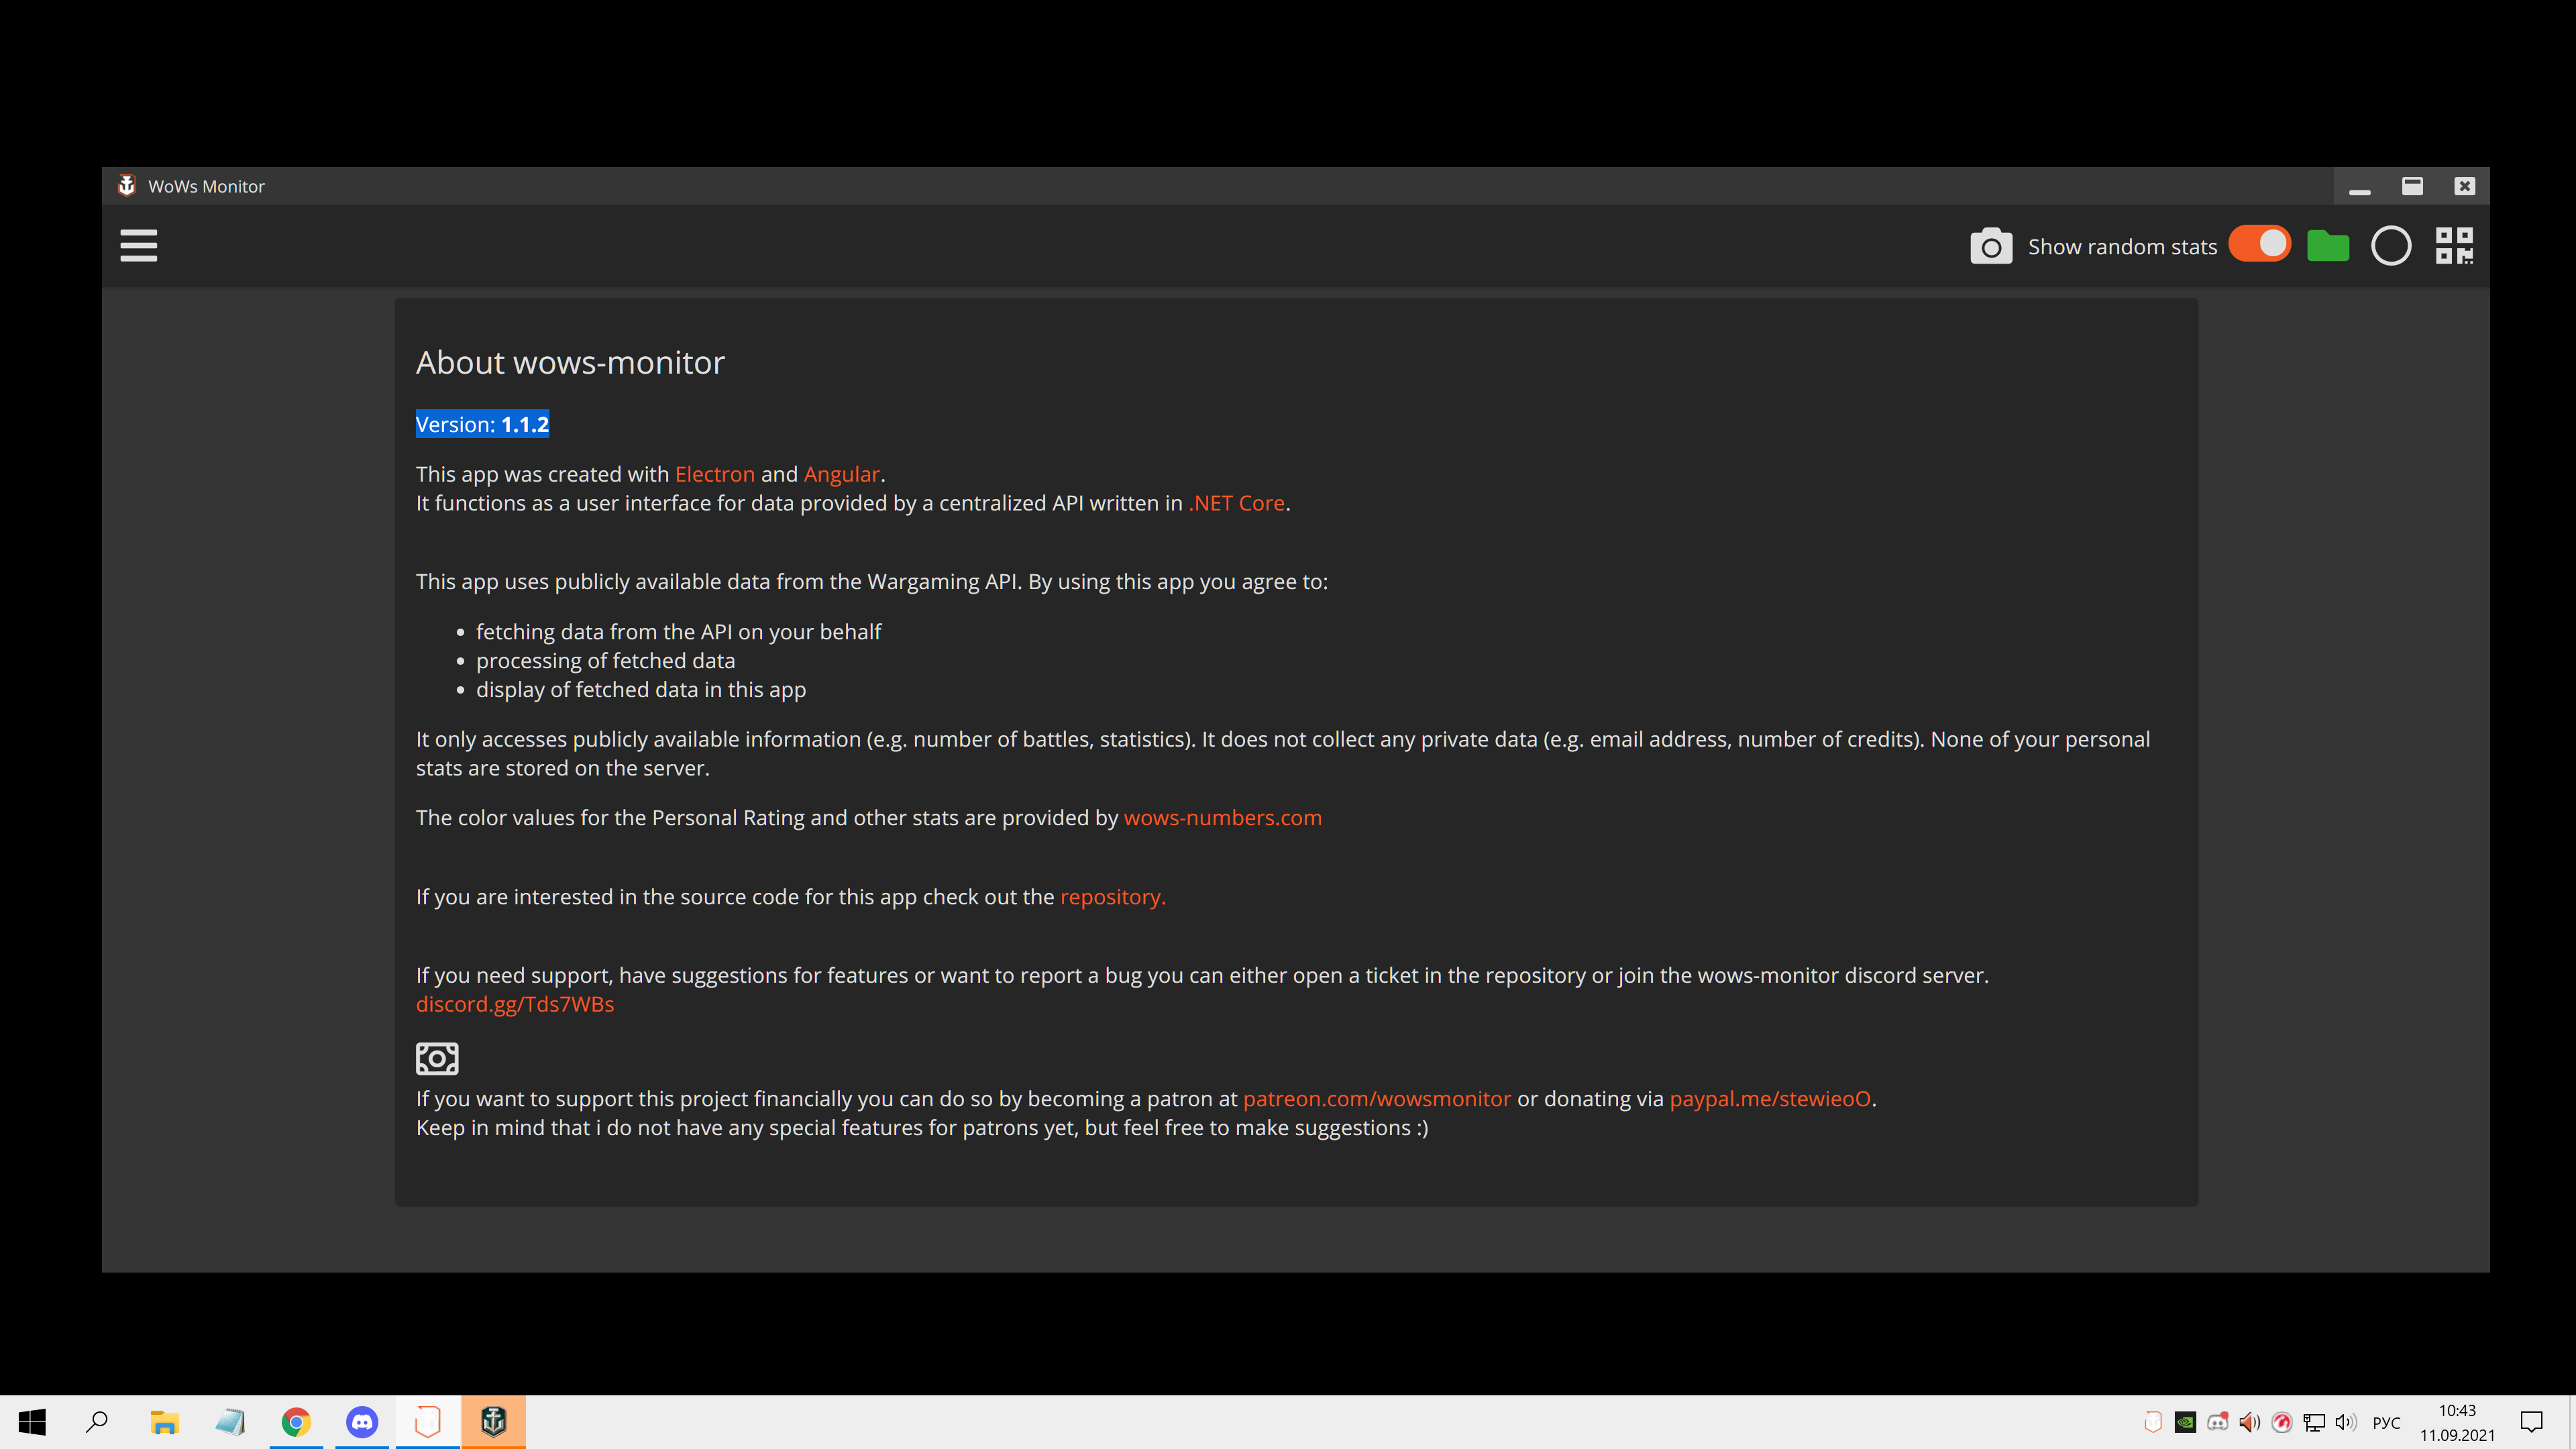Click the money banknote donation icon
Screen dimensions: 2576x1449
pyautogui.click(x=437, y=1058)
